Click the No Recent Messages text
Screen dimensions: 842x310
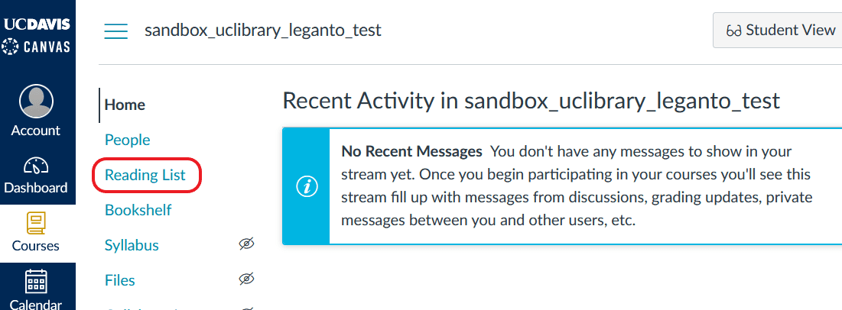(x=411, y=151)
